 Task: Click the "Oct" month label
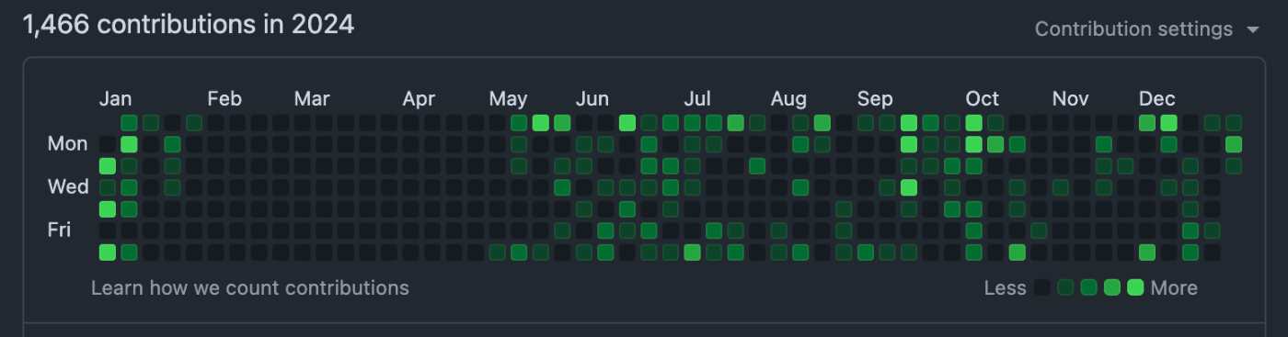983,98
